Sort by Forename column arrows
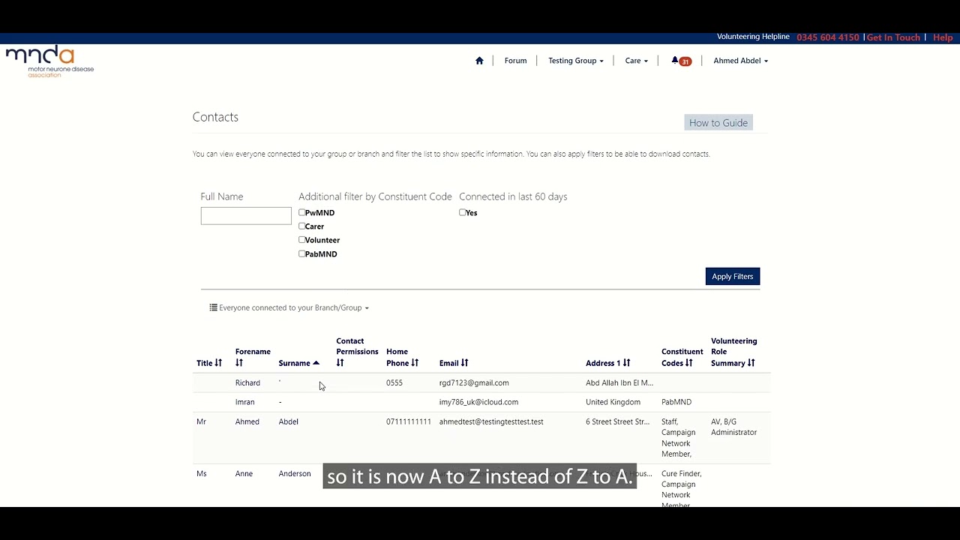 (239, 363)
